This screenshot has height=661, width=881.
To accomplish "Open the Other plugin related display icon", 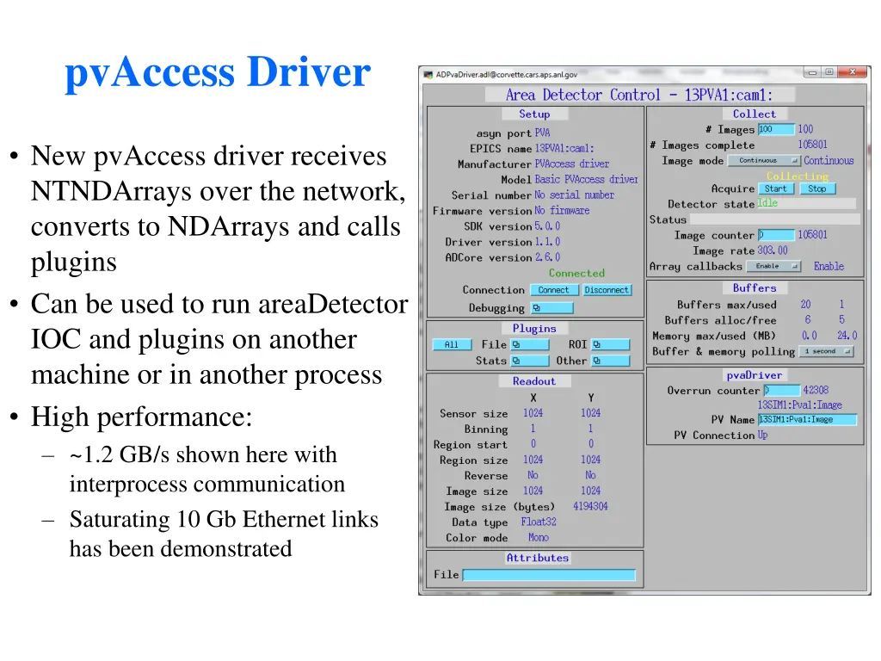I will coord(612,361).
